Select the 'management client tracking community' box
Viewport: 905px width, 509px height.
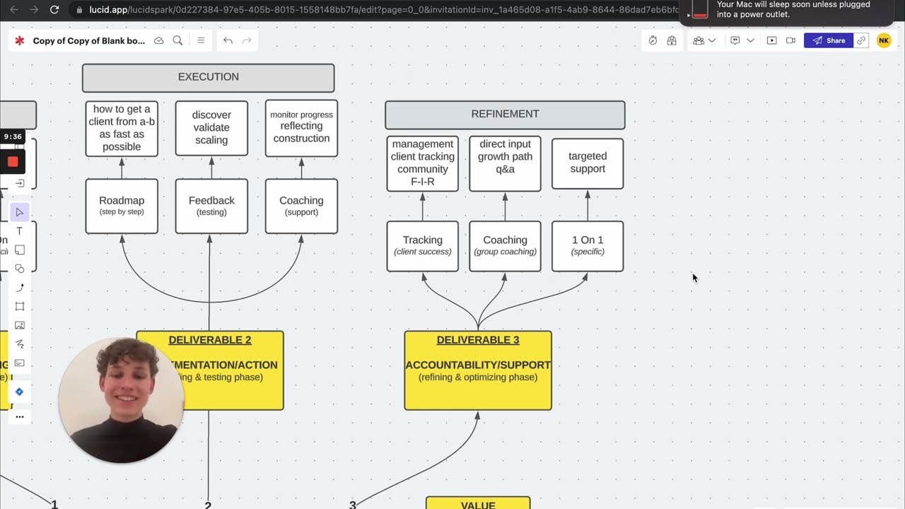422,163
